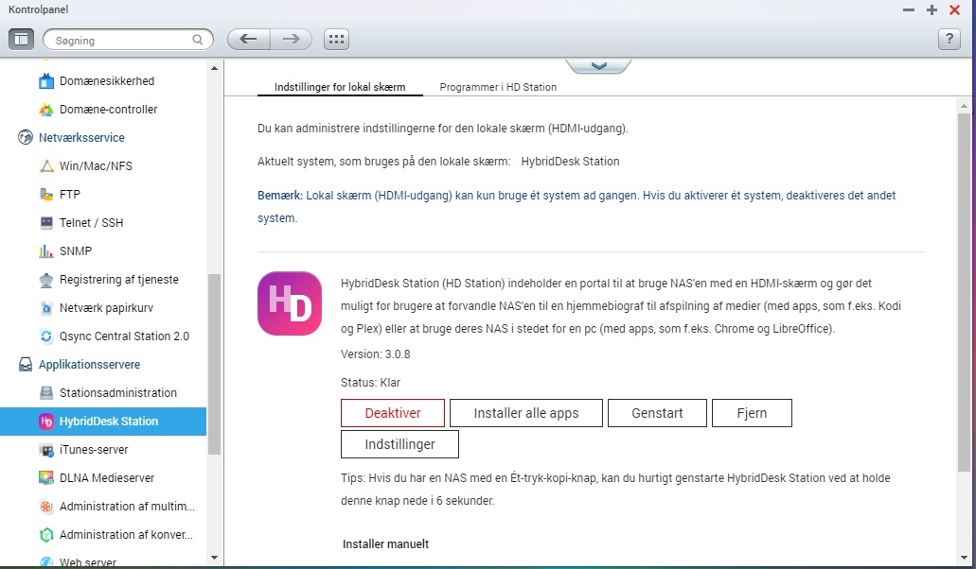Click the Qsync Central Station icon
This screenshot has height=569, width=976.
[x=46, y=336]
